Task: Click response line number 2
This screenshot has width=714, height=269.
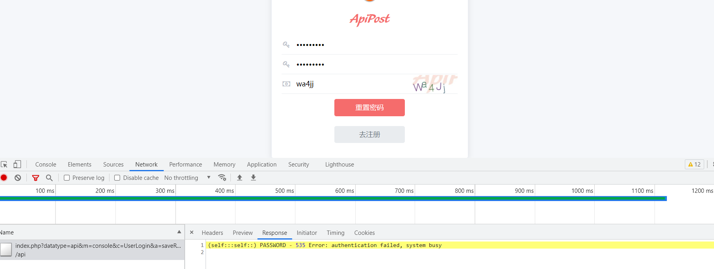Action: [x=202, y=252]
